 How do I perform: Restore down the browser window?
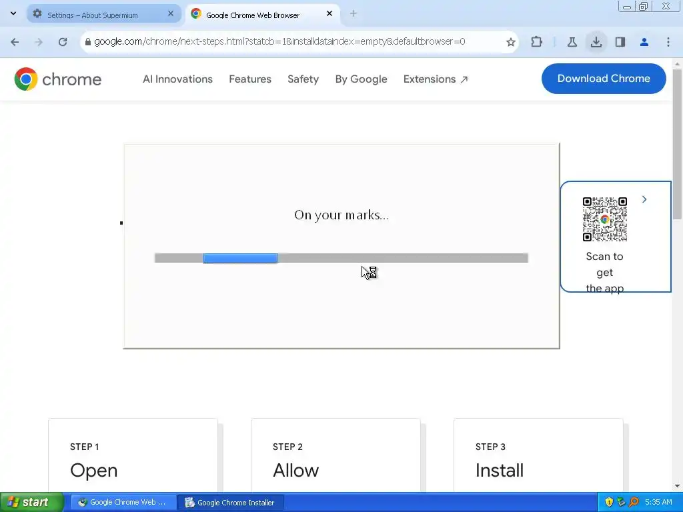[x=644, y=7]
